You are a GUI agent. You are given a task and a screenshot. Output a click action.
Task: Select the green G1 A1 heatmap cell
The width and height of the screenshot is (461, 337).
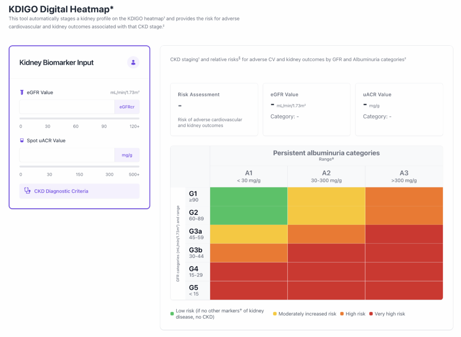coord(249,196)
